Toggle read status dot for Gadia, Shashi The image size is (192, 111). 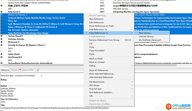[2, 54]
